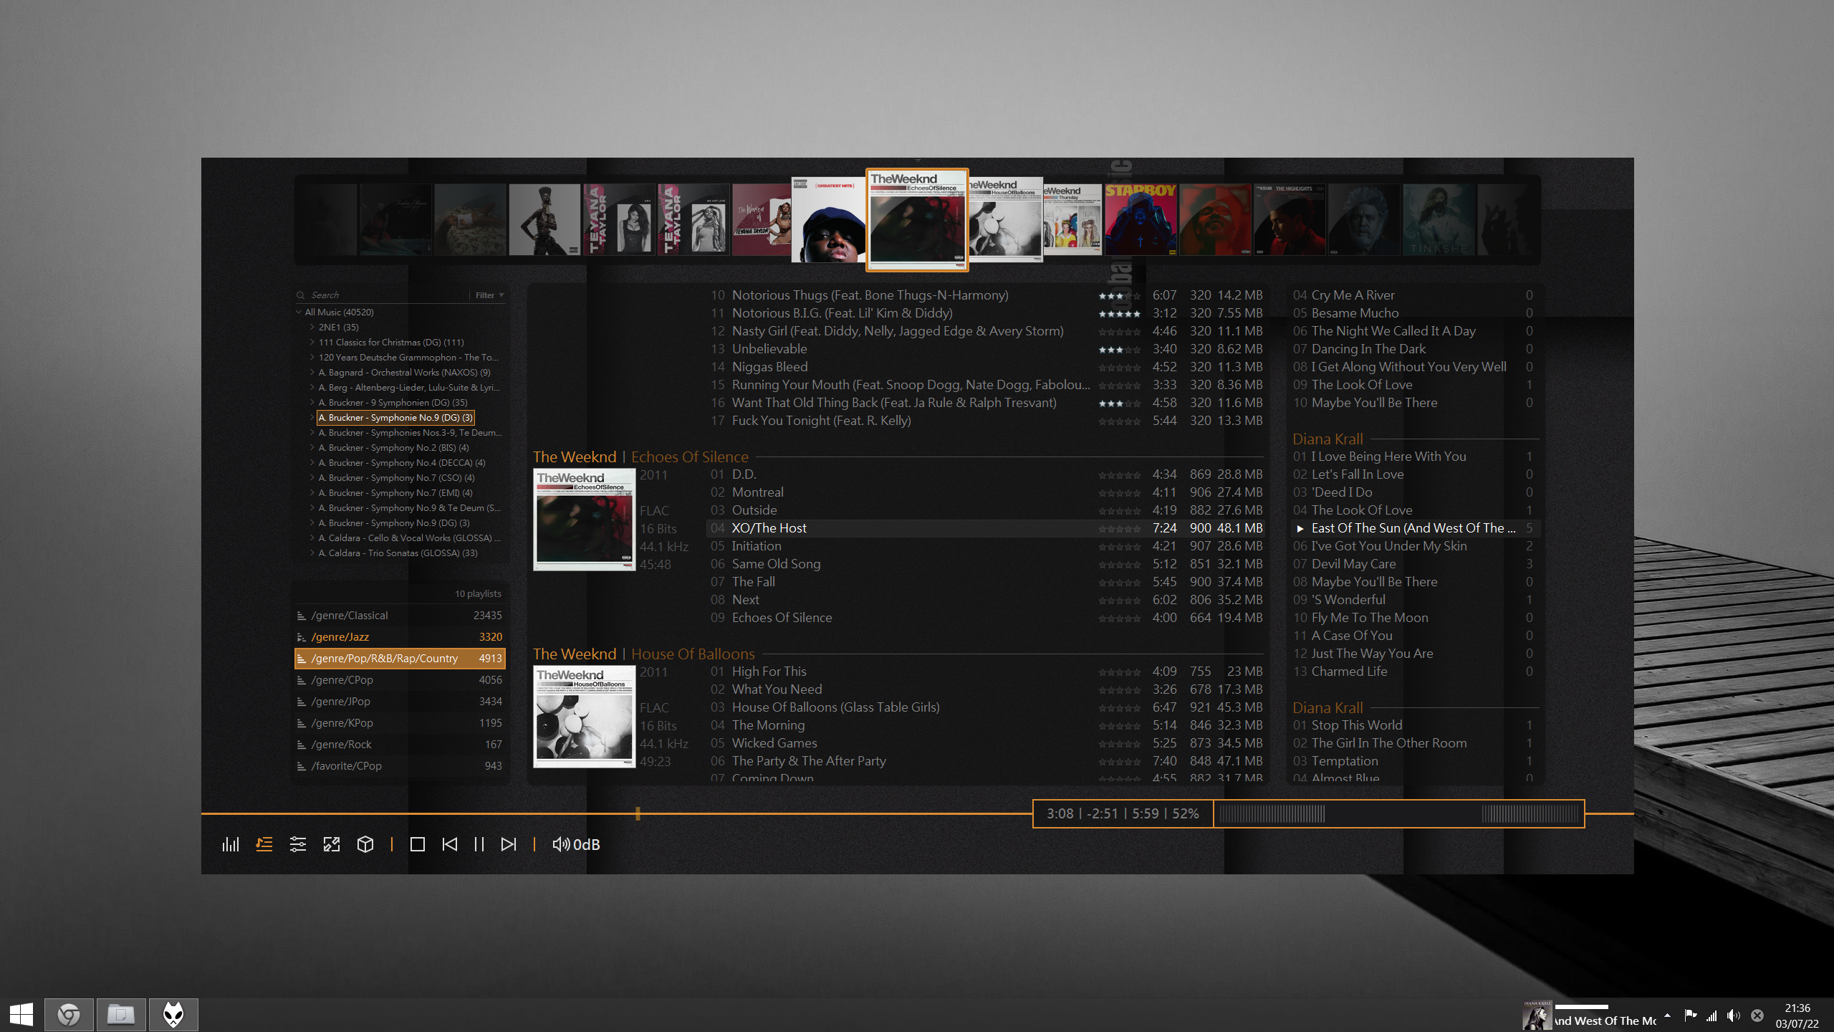
Task: Click the seek bar position marker
Action: [x=638, y=813]
